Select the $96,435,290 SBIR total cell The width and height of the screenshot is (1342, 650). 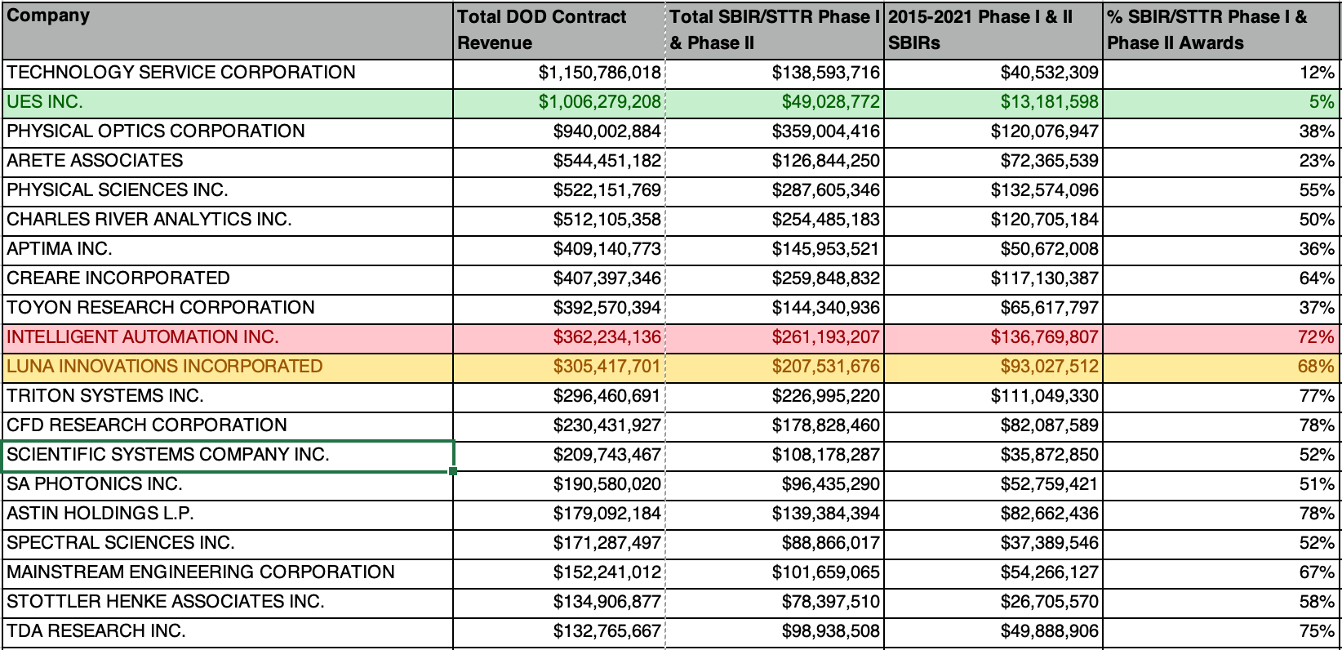pyautogui.click(x=775, y=485)
